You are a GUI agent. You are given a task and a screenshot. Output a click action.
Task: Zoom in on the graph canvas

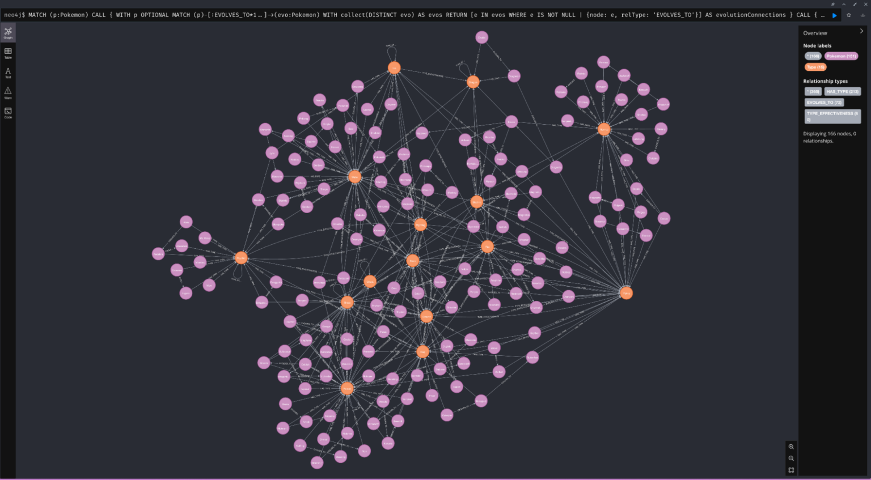[x=791, y=447]
